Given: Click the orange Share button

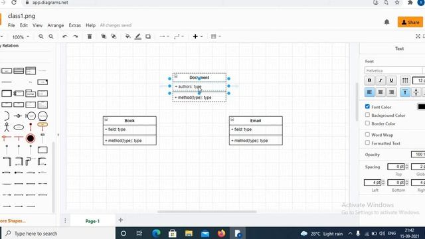Looking at the screenshot, I should coord(410,22).
